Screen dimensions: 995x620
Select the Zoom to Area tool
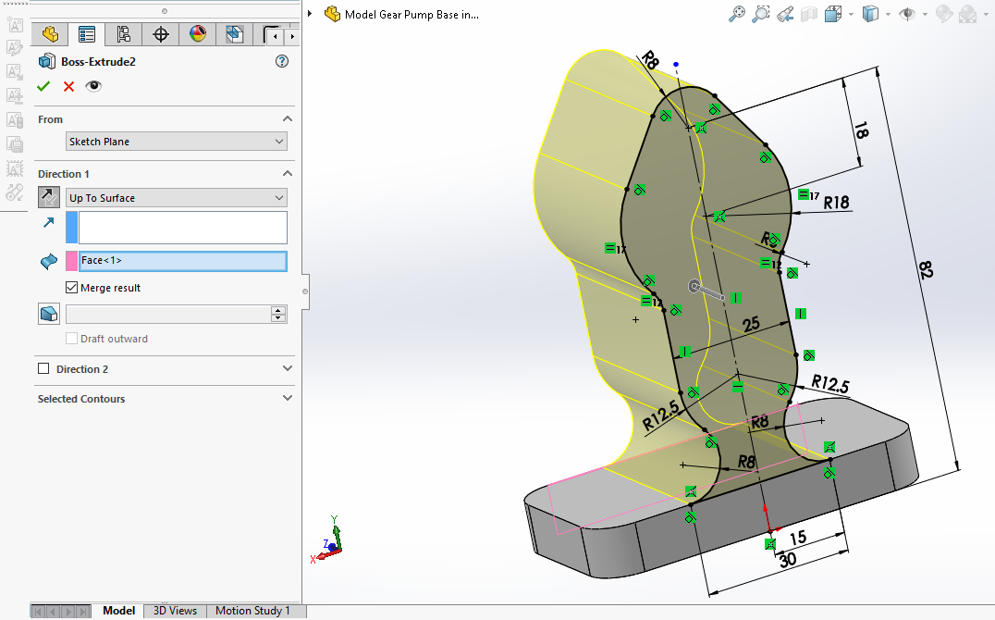(761, 14)
